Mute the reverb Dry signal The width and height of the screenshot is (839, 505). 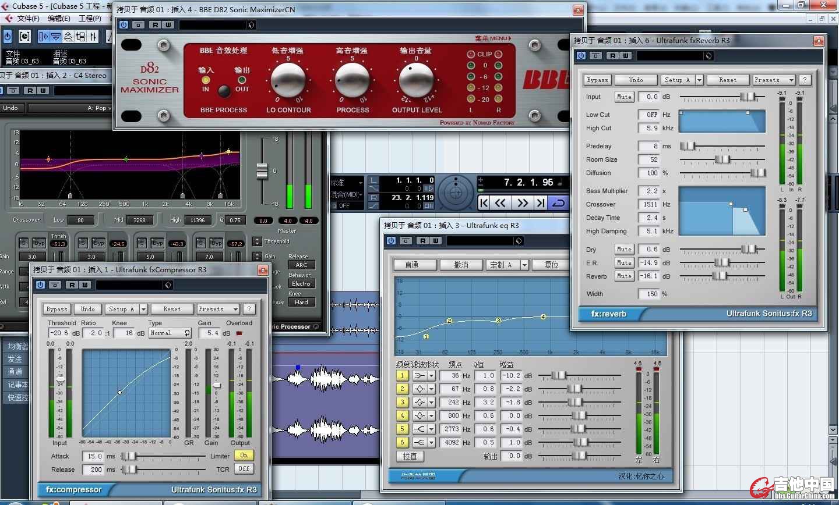(x=624, y=249)
